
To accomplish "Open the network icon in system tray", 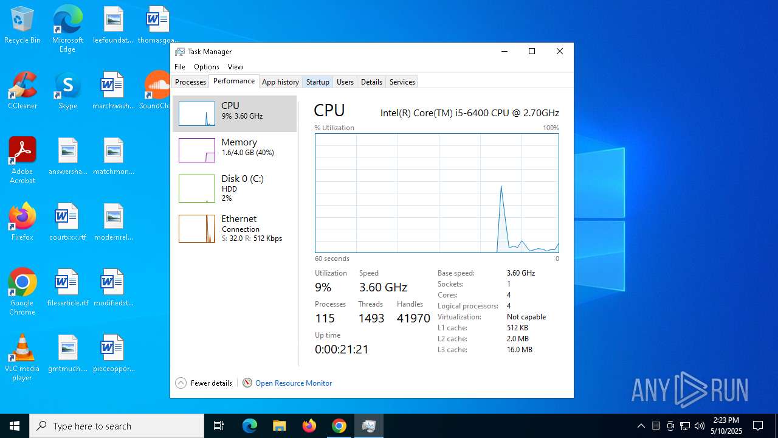I will 685,426.
